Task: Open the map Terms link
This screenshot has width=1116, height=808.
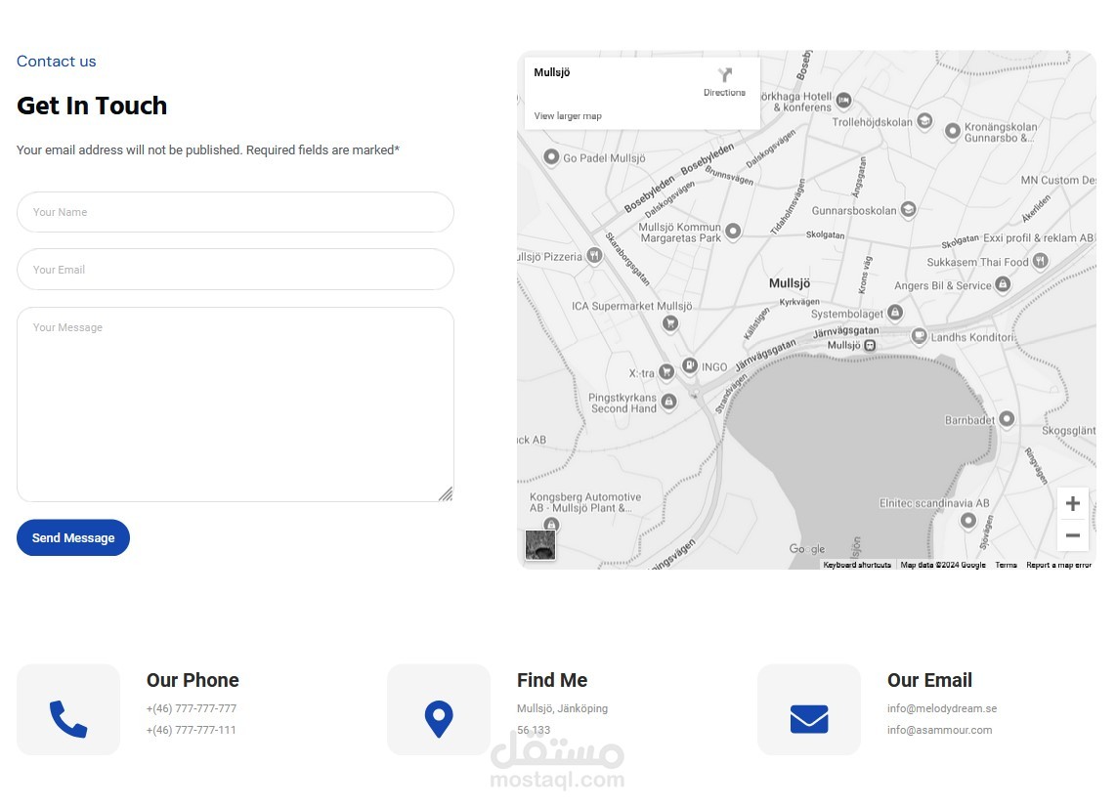Action: coord(1006,565)
